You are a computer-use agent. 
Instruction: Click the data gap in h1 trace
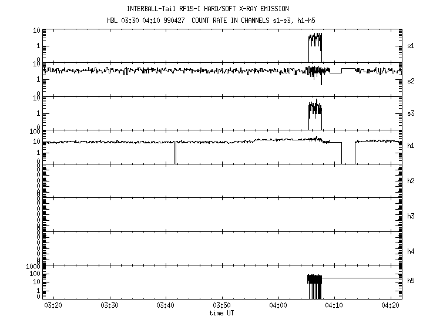click(348, 153)
